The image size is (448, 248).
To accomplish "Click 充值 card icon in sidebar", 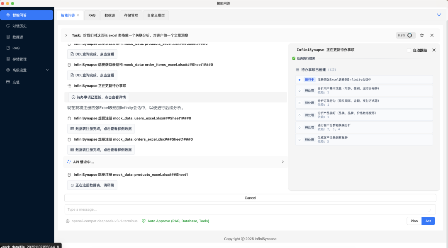I will pyautogui.click(x=8, y=82).
